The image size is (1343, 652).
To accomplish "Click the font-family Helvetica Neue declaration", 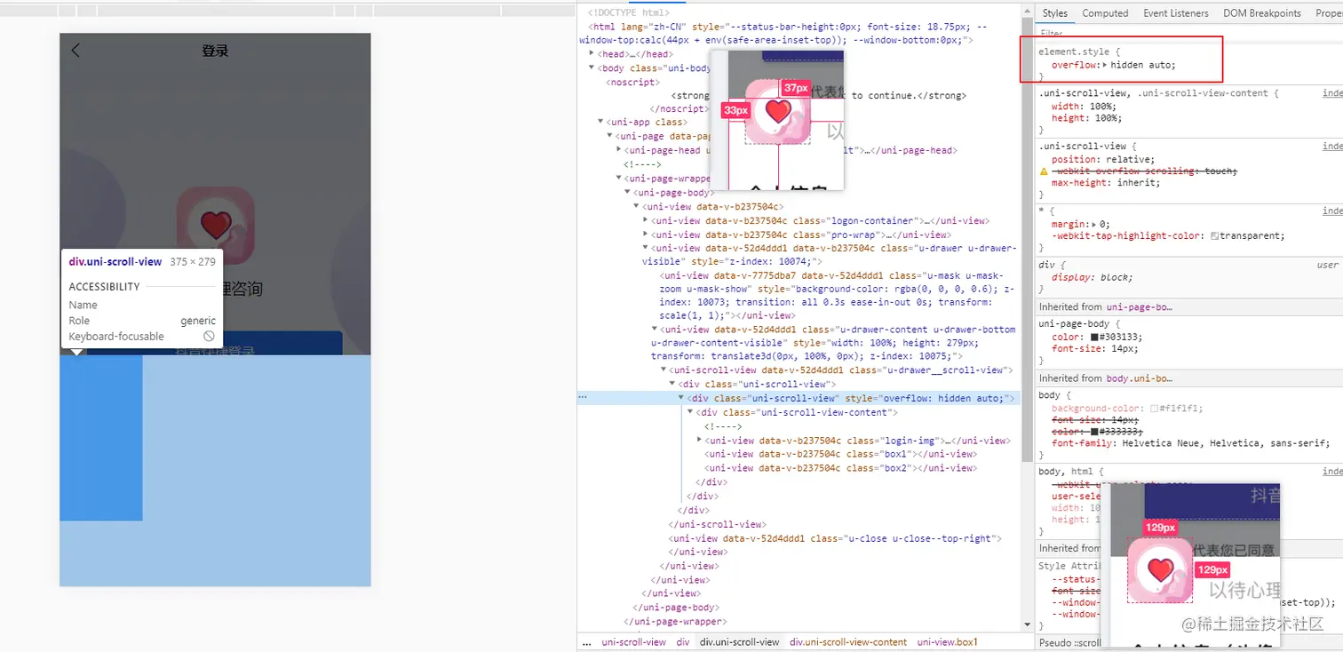I will [1191, 443].
